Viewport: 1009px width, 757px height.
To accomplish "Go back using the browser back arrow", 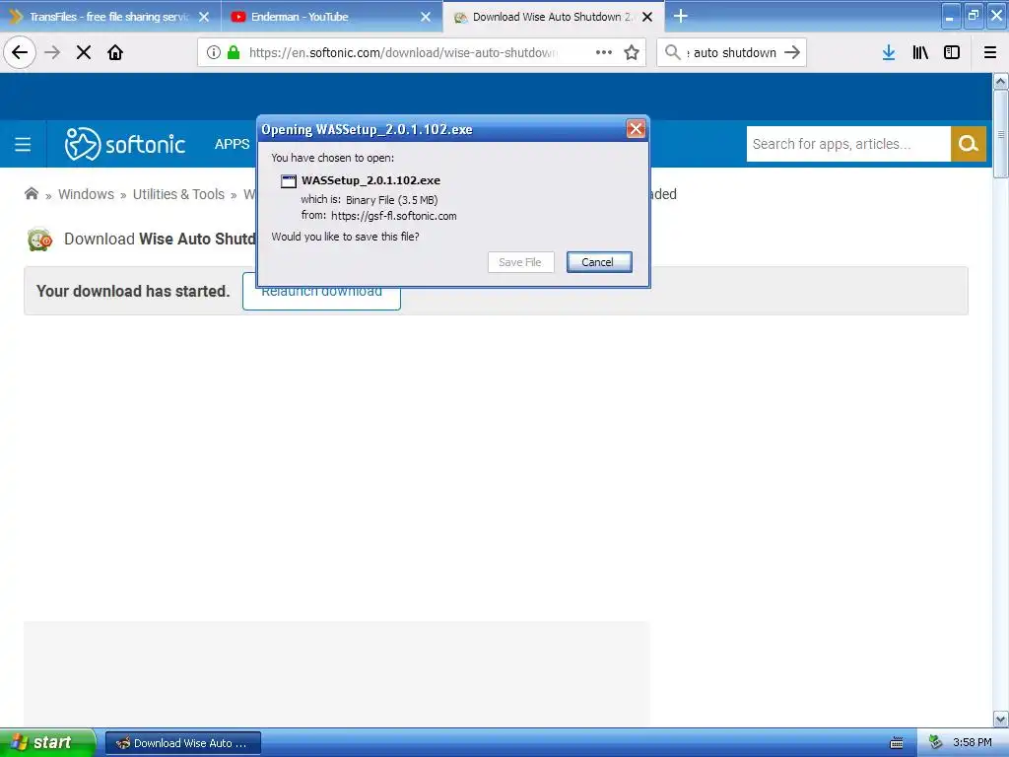I will (20, 52).
